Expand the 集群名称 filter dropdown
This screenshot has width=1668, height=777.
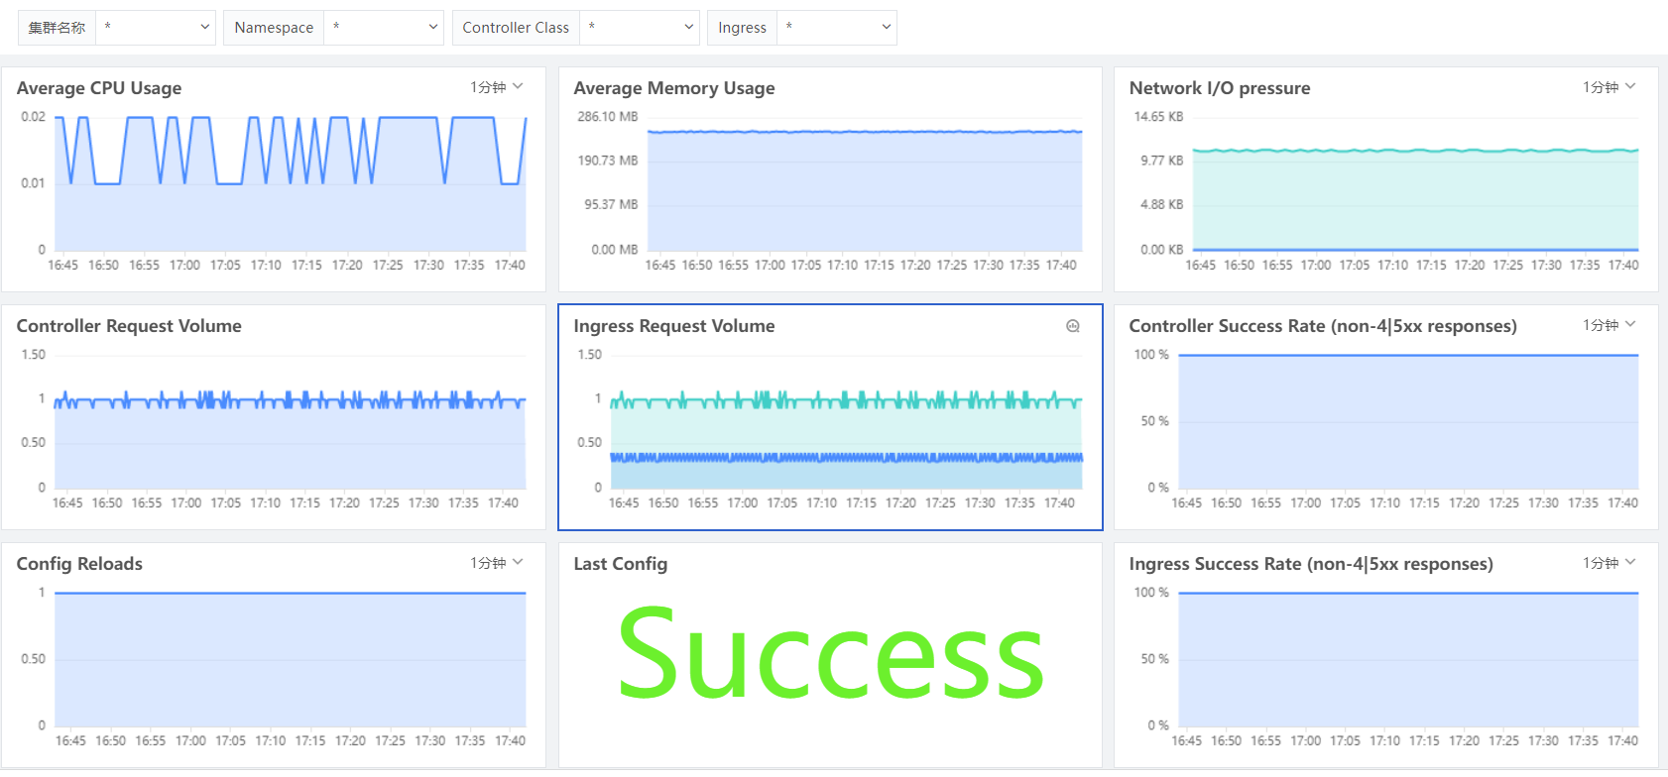tap(157, 28)
